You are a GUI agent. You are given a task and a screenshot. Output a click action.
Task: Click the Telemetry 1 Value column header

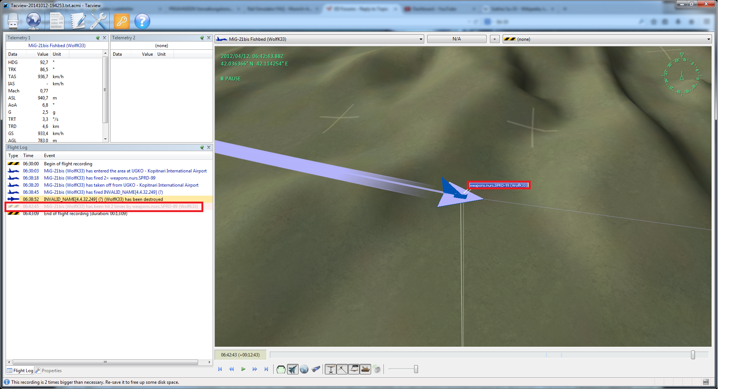coord(39,54)
